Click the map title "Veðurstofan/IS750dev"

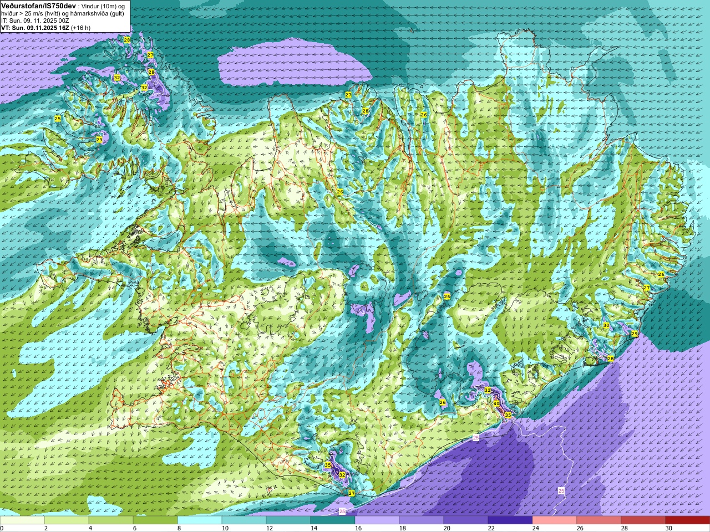point(38,5)
